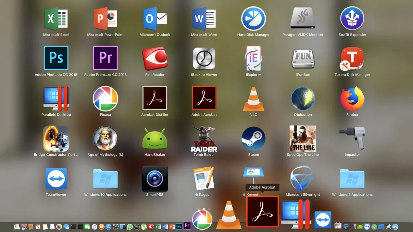Launch WhatsApp from the Dock
The height and width of the screenshot is (232, 413).
[129, 227]
